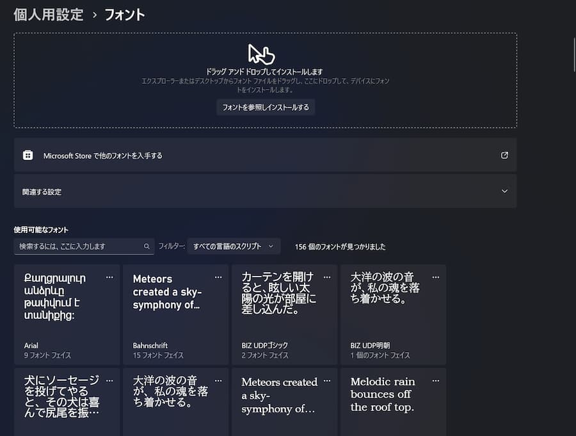Screen dimensions: 576x436
Task: Open more options for BIZ UDPゴシック
Action: pos(326,277)
